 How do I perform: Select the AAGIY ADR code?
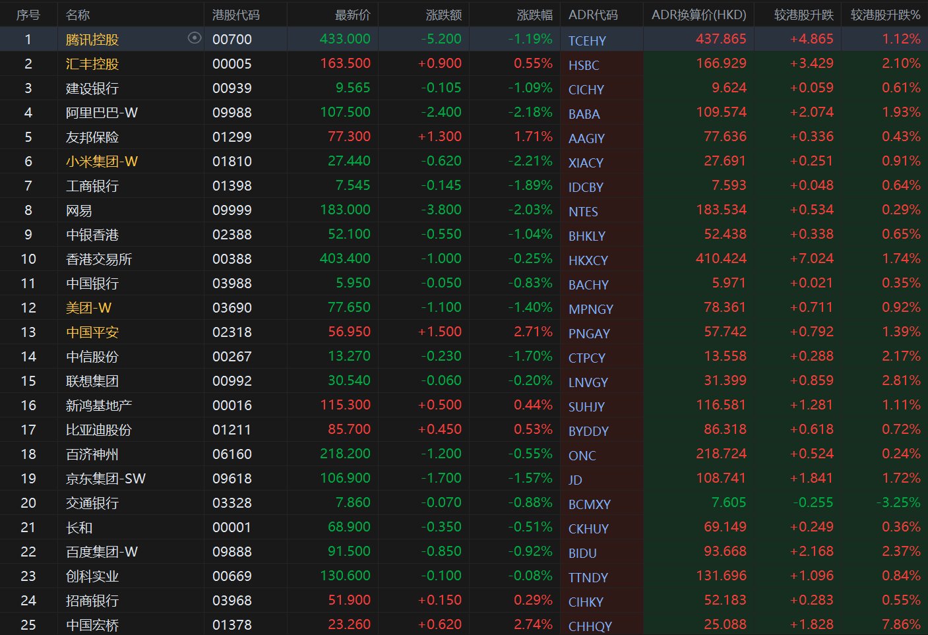(x=586, y=138)
